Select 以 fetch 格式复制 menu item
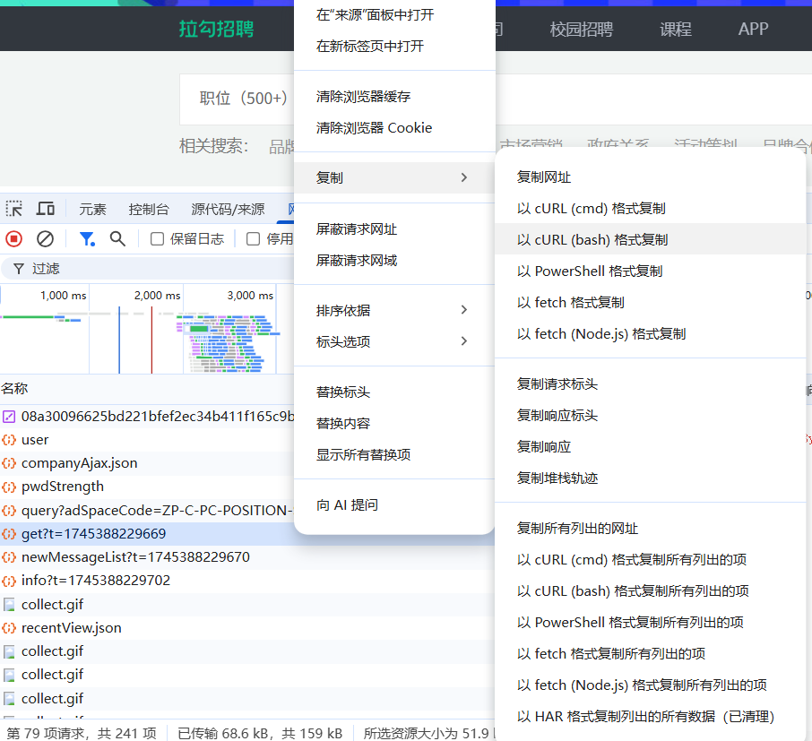Screen dimensions: 812x741 click(x=571, y=302)
